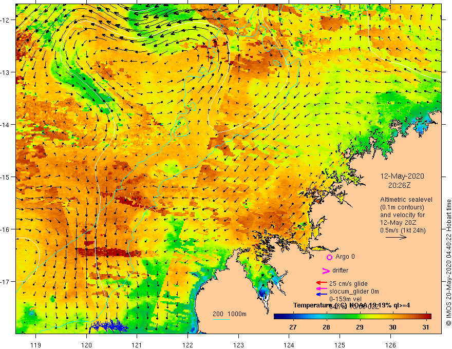This screenshot has width=452, height=349.
Task: Click the magenta drifter arrowhead legend symbol
Action: 326,270
